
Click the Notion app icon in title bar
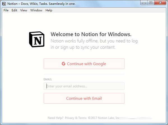[4, 4]
